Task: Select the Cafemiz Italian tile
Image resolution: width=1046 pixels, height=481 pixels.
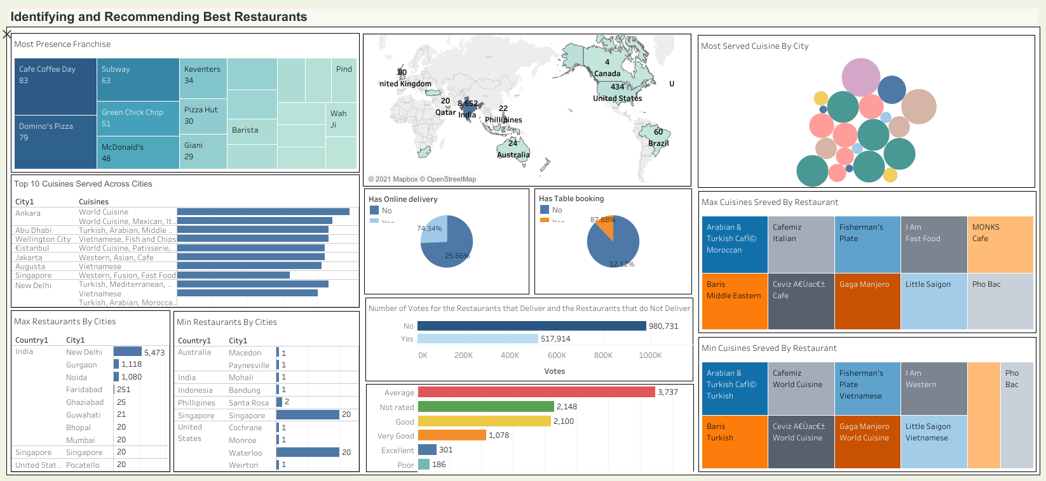Action: pyautogui.click(x=801, y=244)
